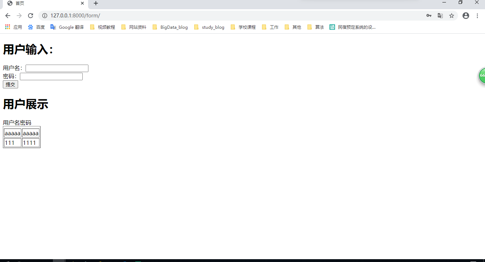Expand the 算法 bookmark folder
485x262 pixels.
click(316, 27)
